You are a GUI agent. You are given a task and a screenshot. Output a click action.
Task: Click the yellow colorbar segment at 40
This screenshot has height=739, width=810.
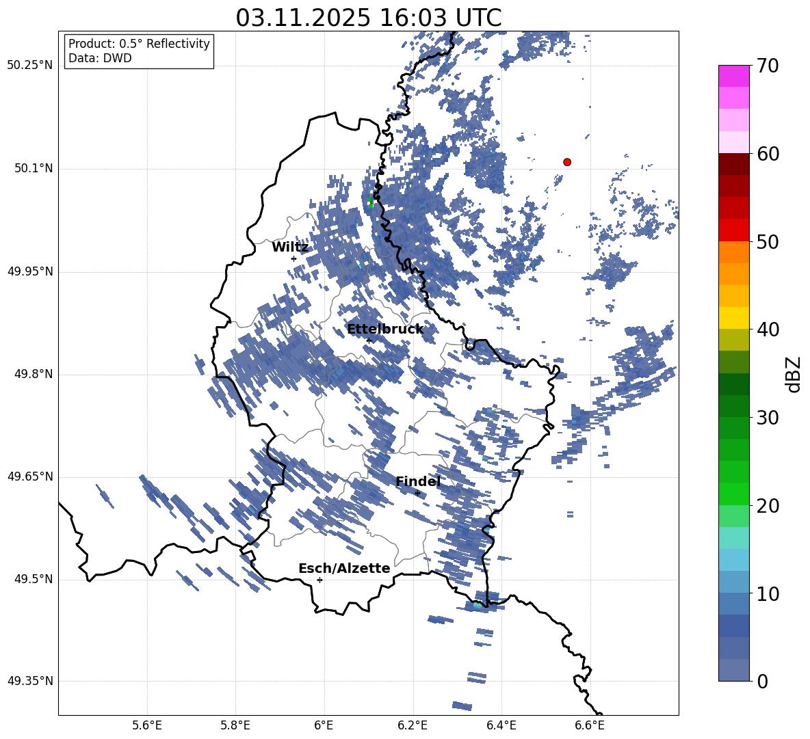coord(733,318)
